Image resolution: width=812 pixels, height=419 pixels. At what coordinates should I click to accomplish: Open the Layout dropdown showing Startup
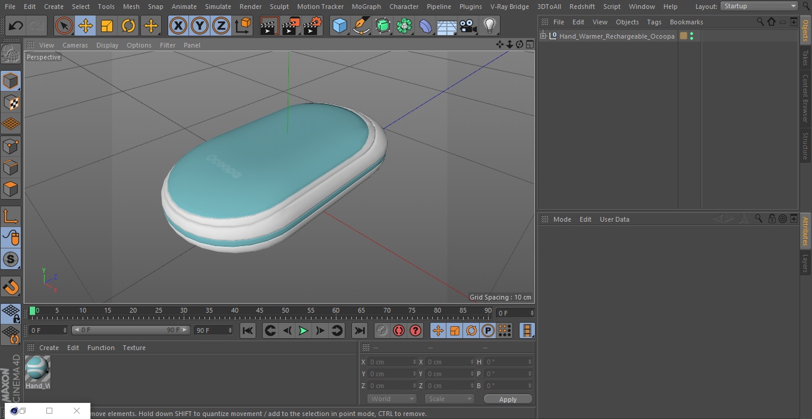click(x=760, y=6)
